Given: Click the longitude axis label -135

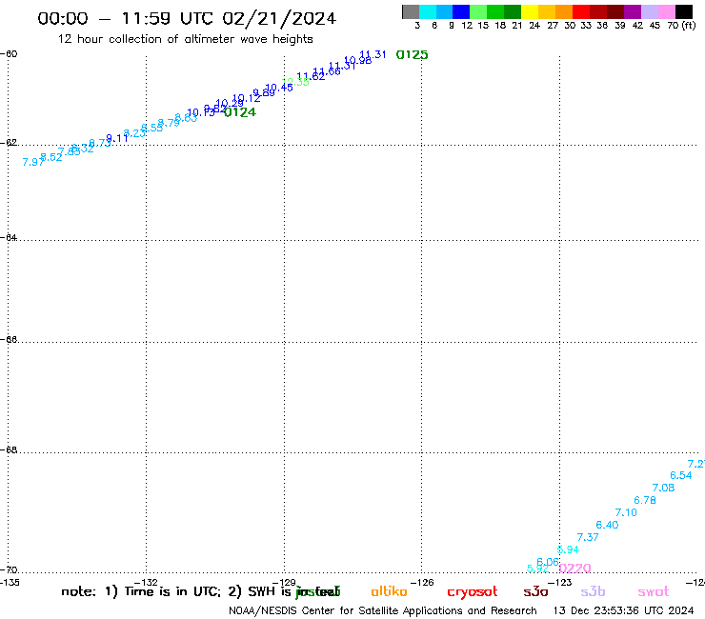Looking at the screenshot, I should 10,583.
